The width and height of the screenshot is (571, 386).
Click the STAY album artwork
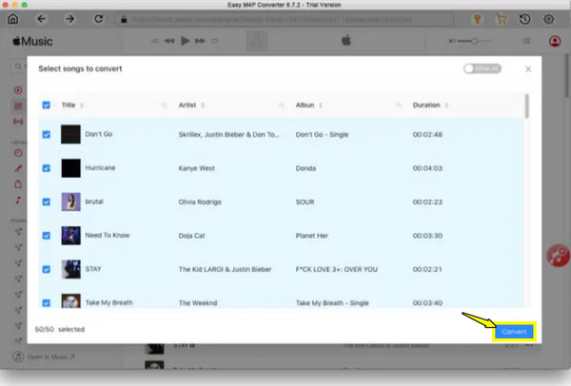click(70, 269)
